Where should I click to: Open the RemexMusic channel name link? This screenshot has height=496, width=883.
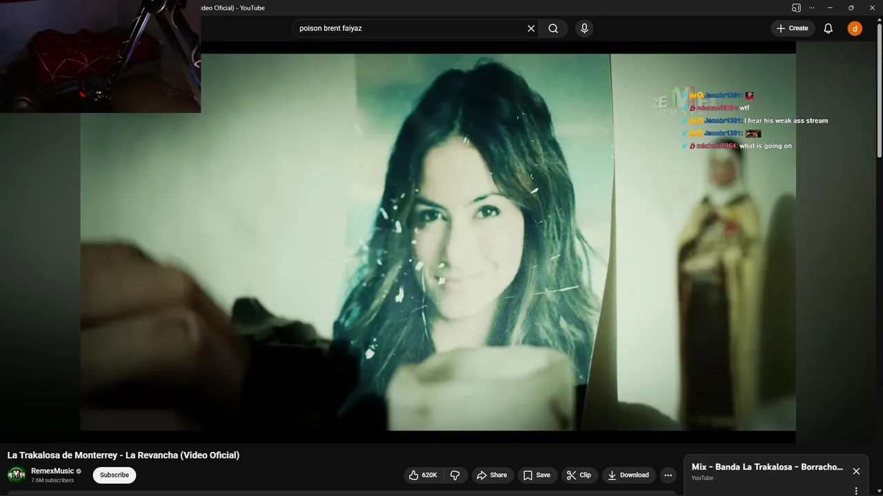point(52,471)
